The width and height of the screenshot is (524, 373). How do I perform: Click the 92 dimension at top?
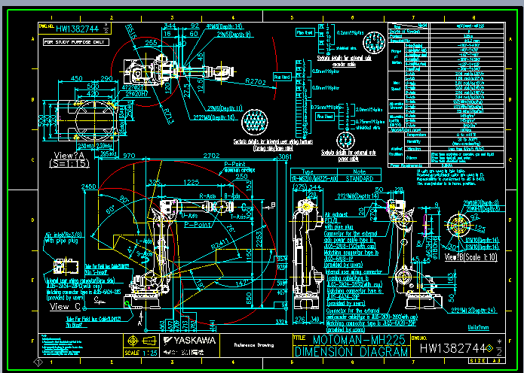pos(195,26)
